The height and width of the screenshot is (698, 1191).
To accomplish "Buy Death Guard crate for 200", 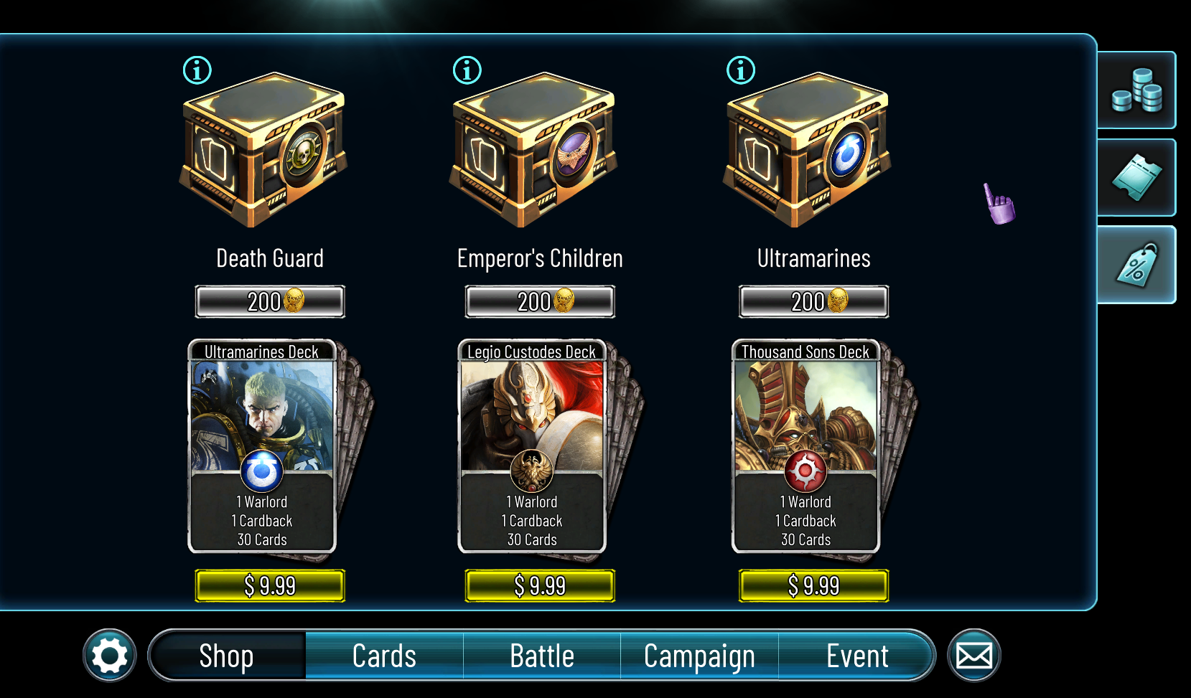I will pos(270,301).
